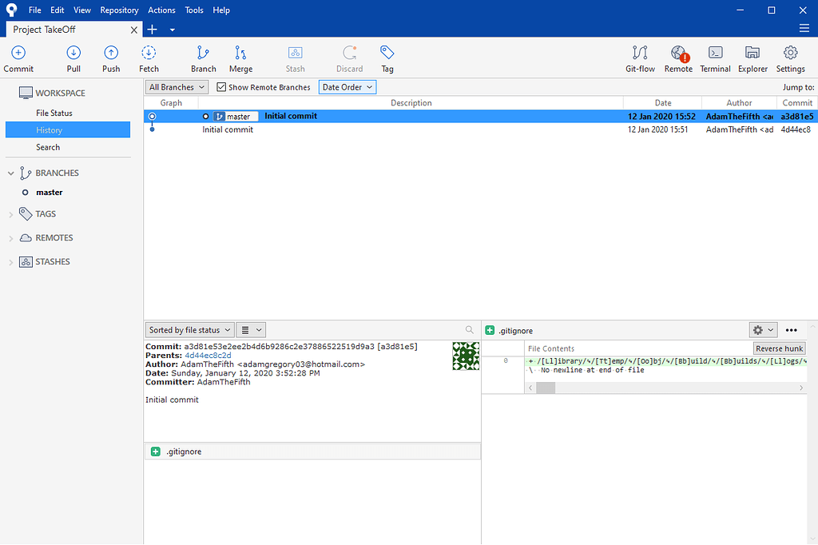This screenshot has width=818, height=545.
Task: Open the Sorted by file status dropdown
Action: coord(190,330)
